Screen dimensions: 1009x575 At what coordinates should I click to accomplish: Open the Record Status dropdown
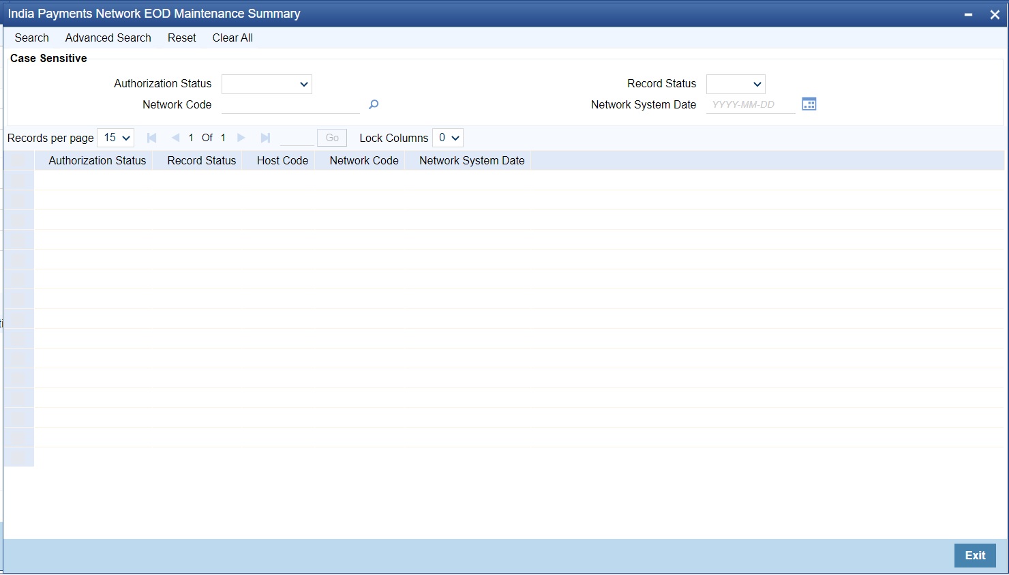(x=736, y=84)
